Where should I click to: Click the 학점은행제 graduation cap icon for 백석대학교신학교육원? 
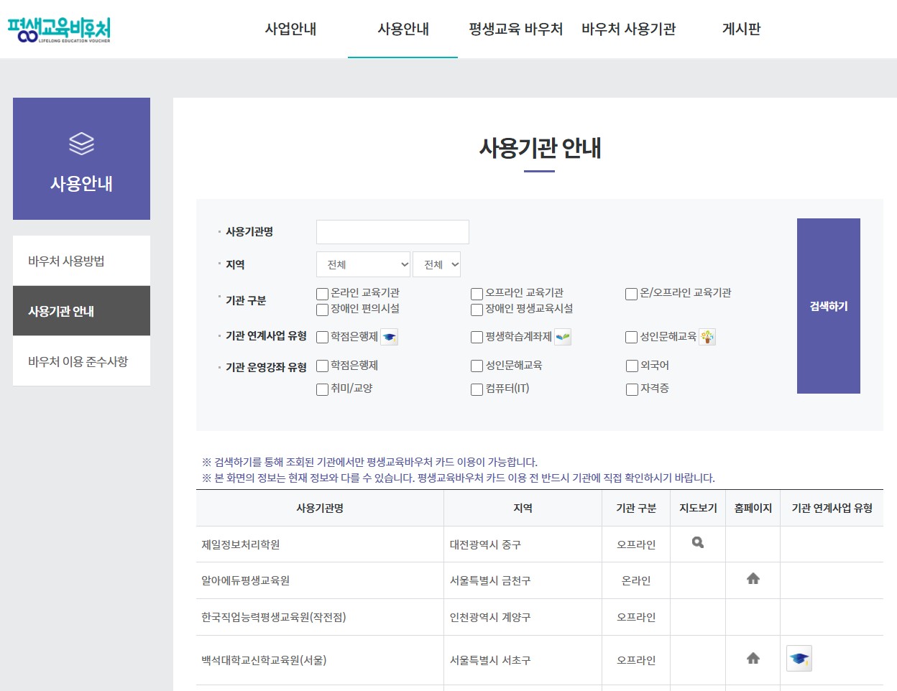pos(799,659)
